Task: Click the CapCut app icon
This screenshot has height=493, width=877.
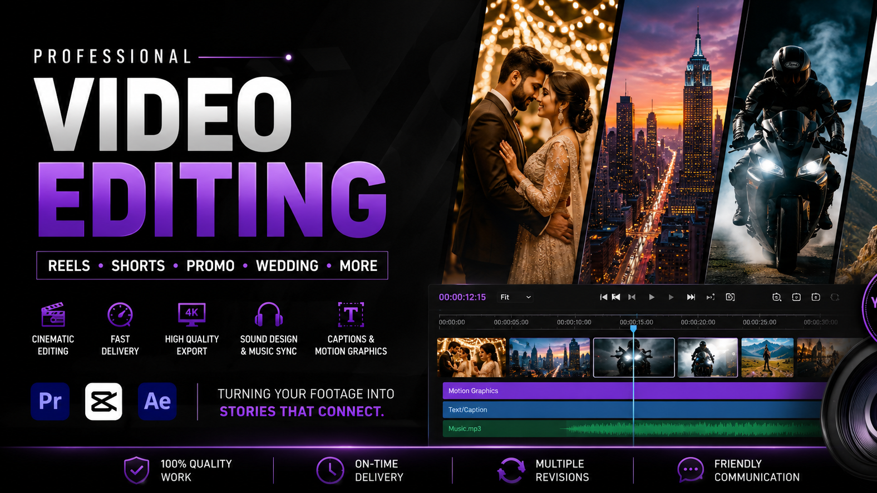Action: click(x=104, y=401)
